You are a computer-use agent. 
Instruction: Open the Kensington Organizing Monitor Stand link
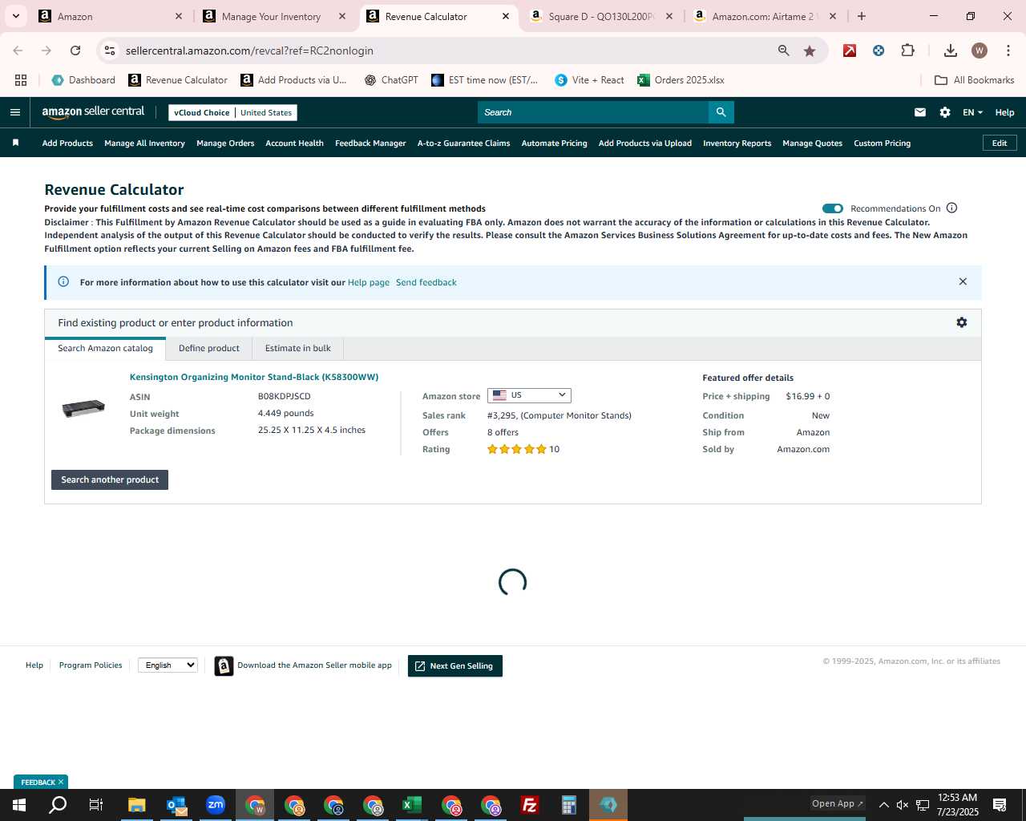click(254, 377)
